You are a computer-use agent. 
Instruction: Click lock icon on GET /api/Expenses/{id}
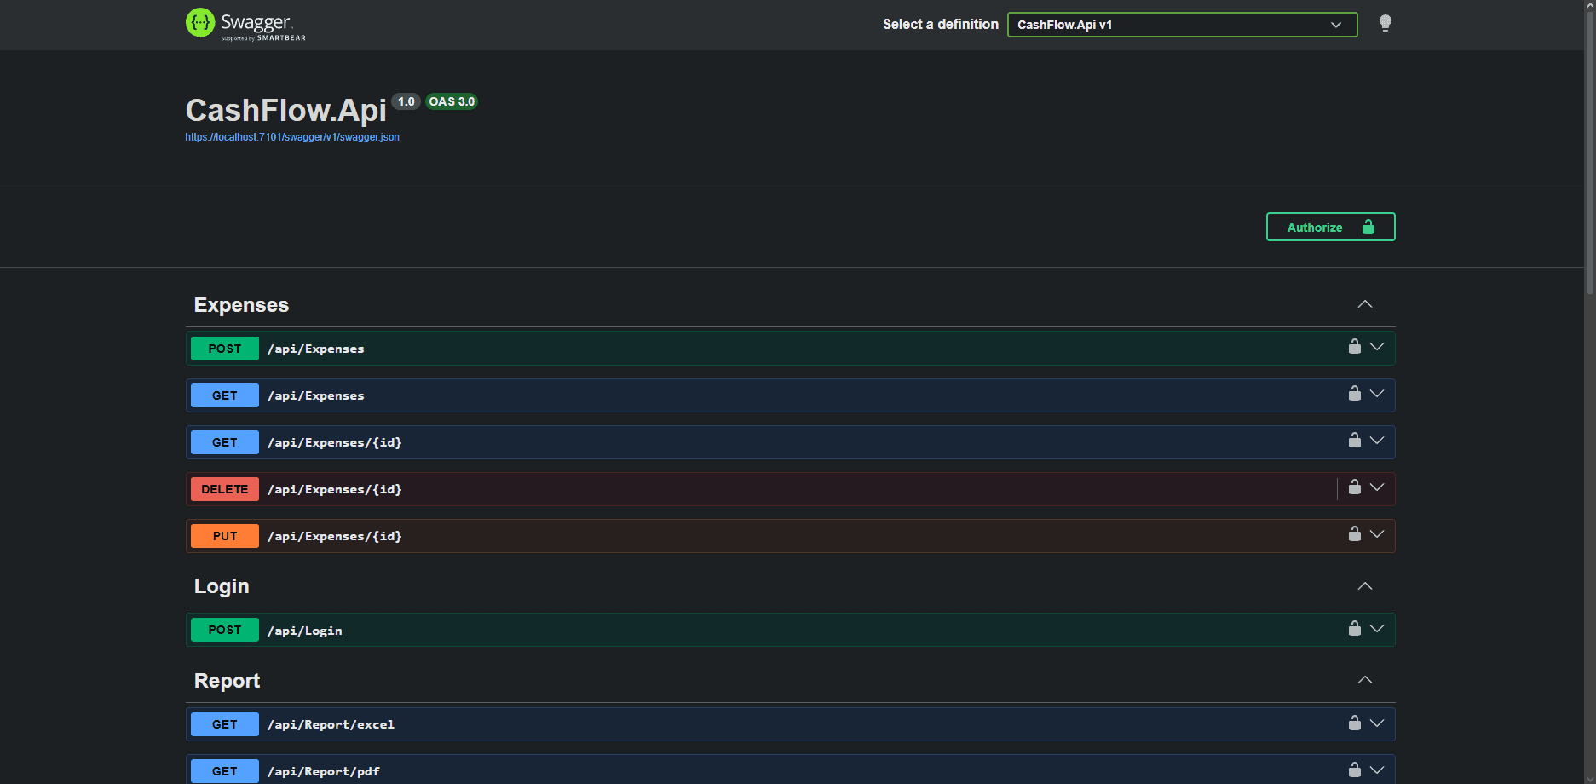tap(1354, 441)
